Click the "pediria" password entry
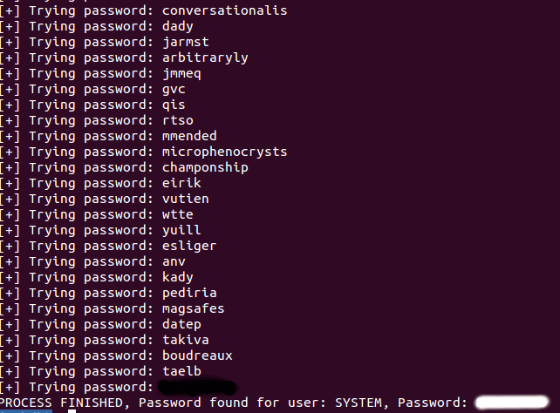560x413 pixels. click(x=189, y=293)
